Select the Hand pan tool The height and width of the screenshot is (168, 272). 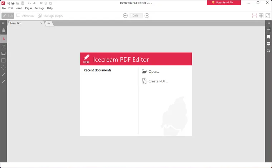click(x=4, y=30)
